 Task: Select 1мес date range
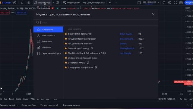coord(11,99)
